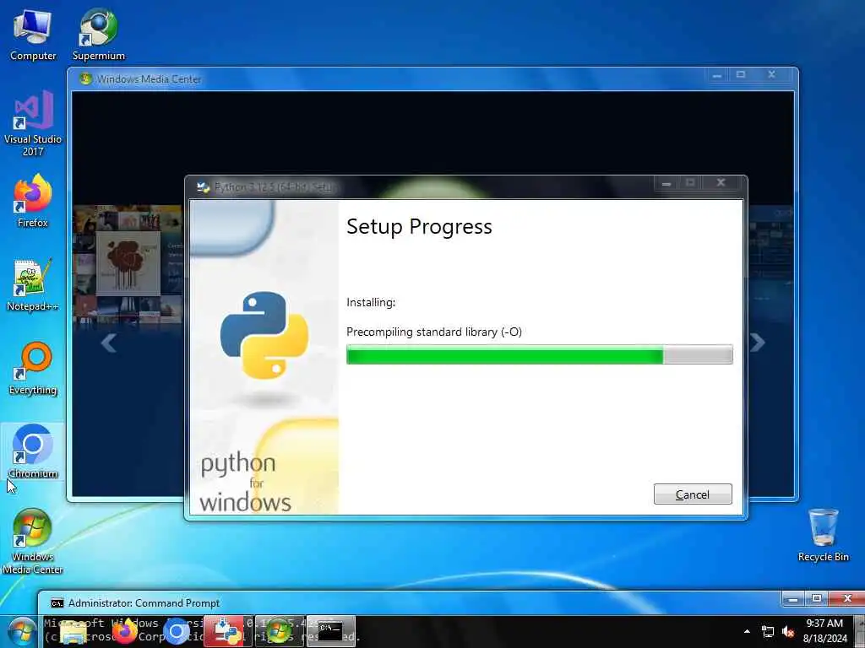Image resolution: width=865 pixels, height=648 pixels.
Task: Close the Administrator Command Prompt window
Action: point(848,598)
